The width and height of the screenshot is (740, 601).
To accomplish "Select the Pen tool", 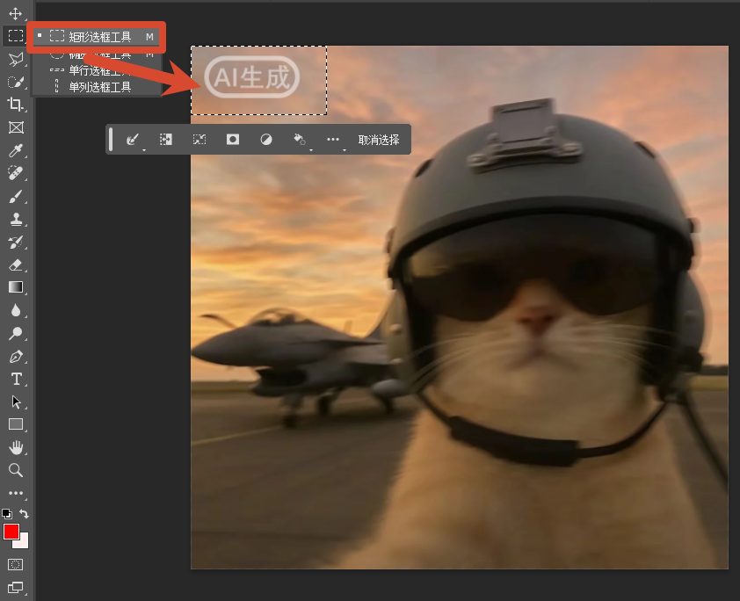I will 16,357.
